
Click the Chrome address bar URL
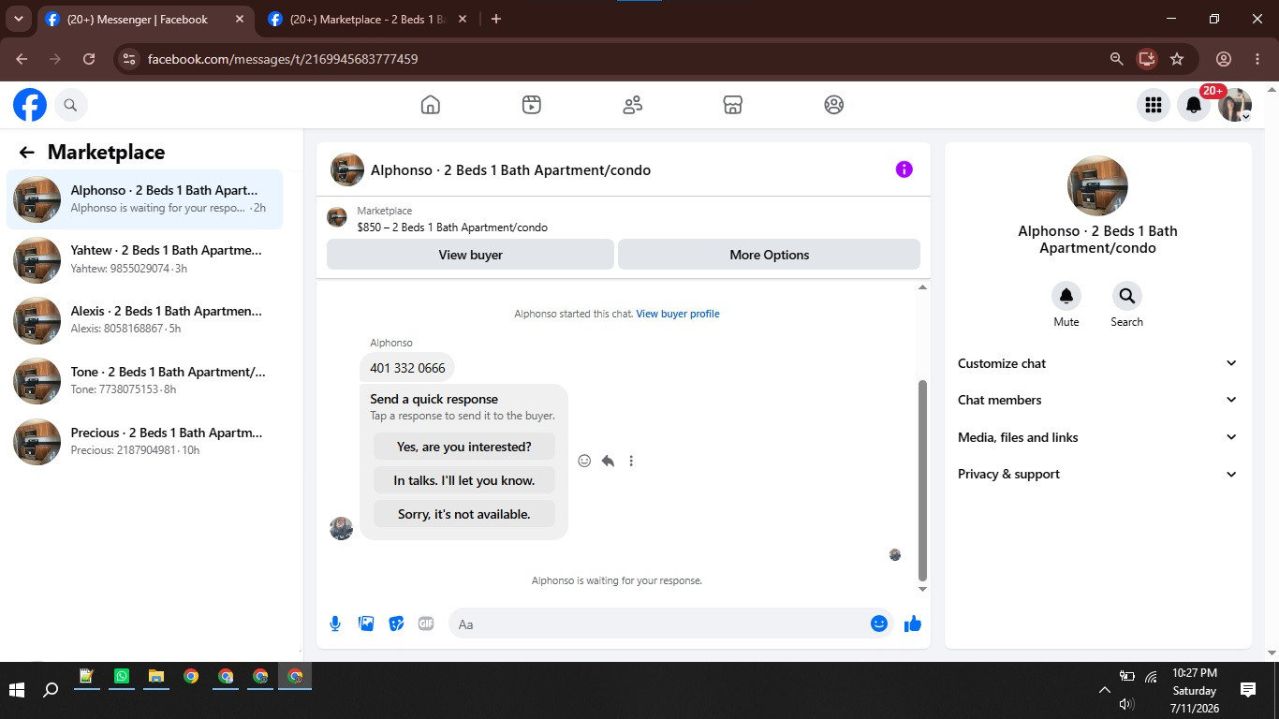point(283,59)
